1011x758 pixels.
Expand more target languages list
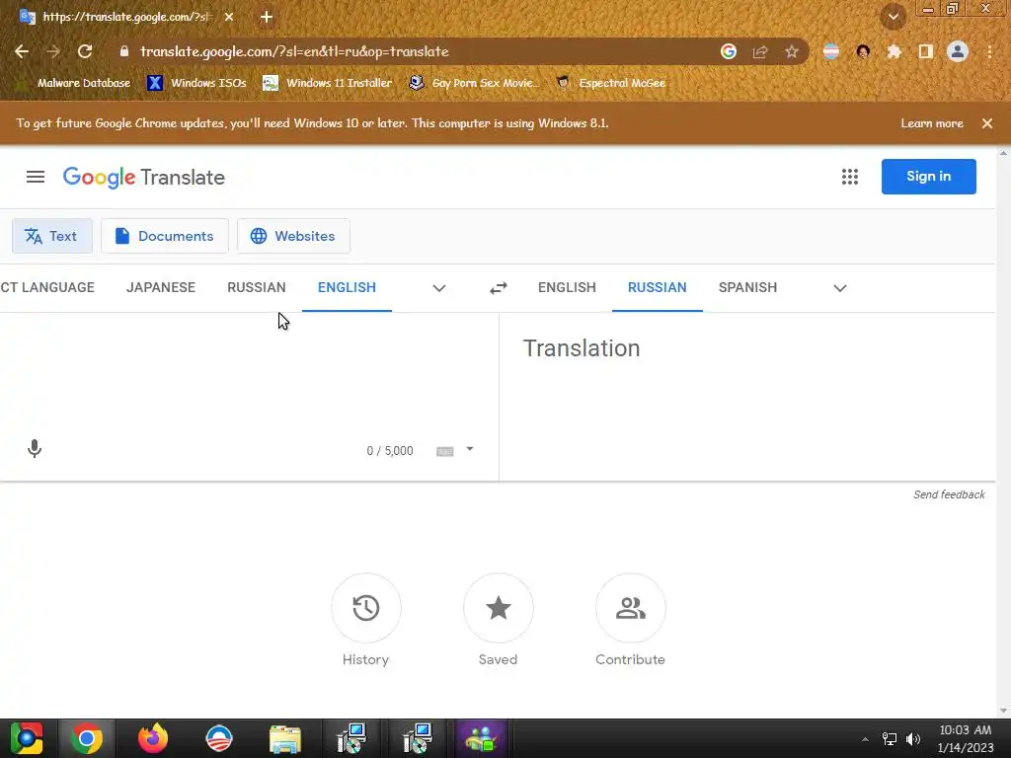840,288
